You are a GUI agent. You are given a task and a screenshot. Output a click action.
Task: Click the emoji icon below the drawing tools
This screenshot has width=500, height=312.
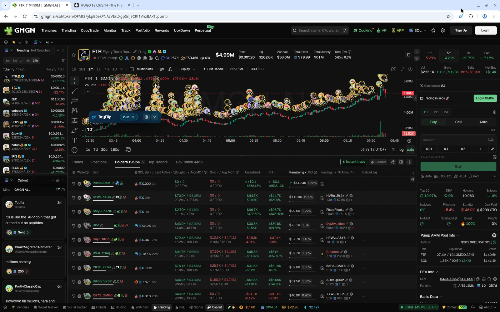(x=74, y=150)
